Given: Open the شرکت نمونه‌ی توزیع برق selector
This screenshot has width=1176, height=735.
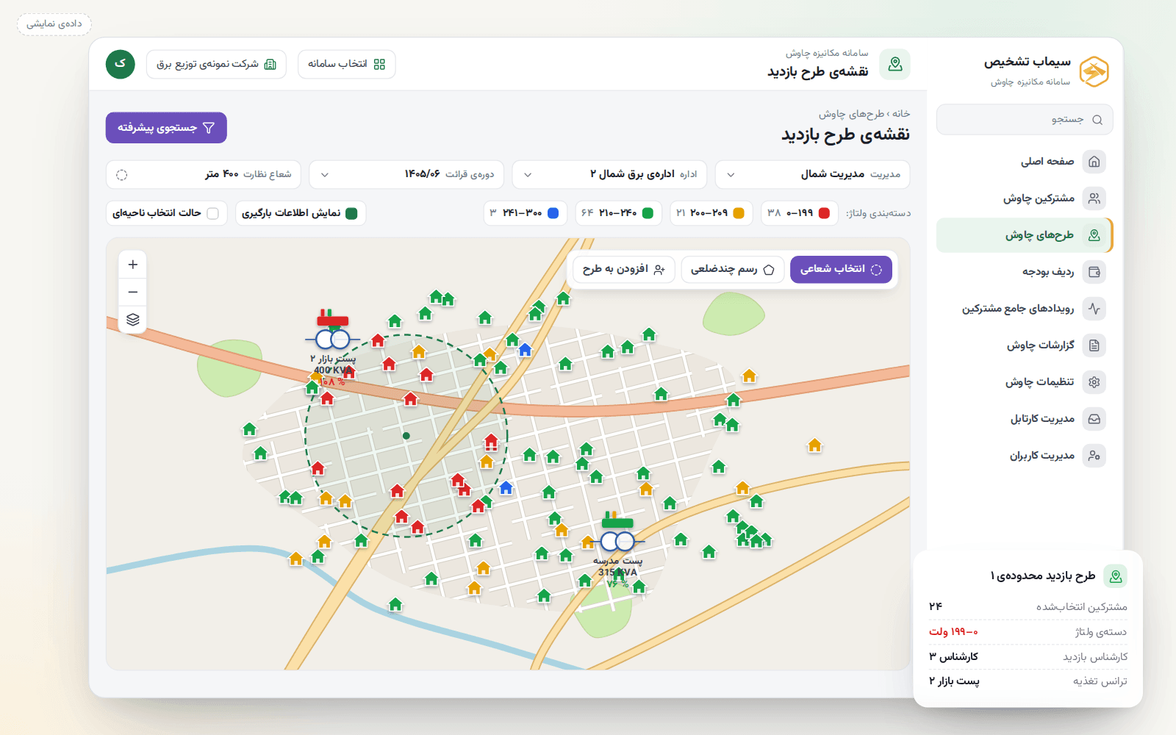Looking at the screenshot, I should point(216,65).
